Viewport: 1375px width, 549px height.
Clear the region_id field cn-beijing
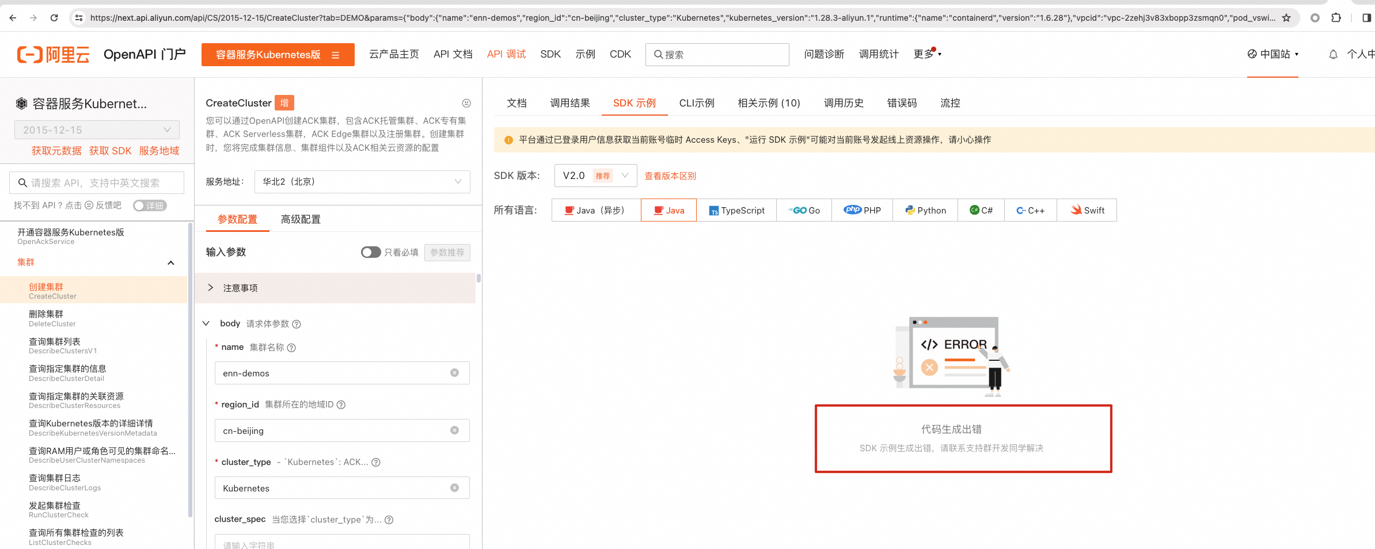point(454,430)
